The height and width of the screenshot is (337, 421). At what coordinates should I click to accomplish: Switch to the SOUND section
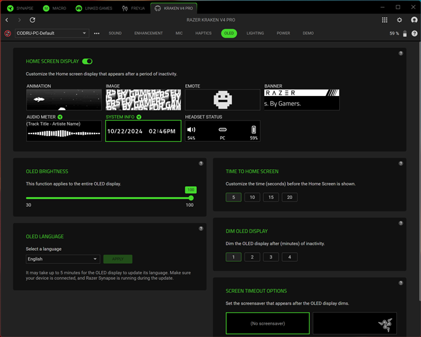click(x=115, y=33)
